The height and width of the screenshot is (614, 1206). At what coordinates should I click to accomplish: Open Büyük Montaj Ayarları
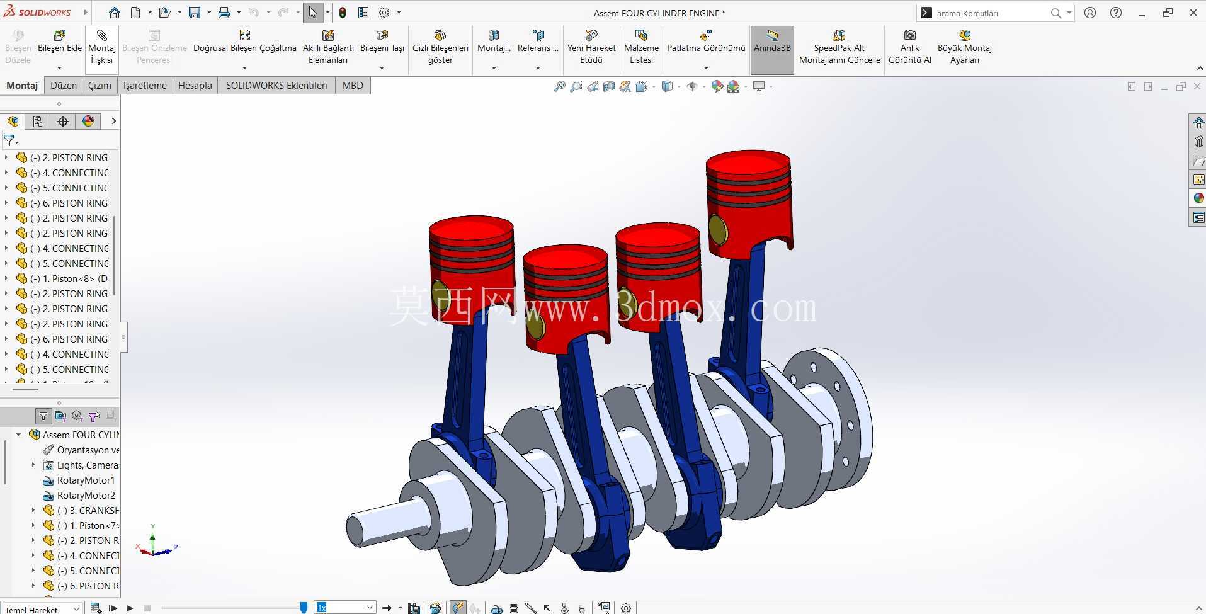click(x=964, y=48)
